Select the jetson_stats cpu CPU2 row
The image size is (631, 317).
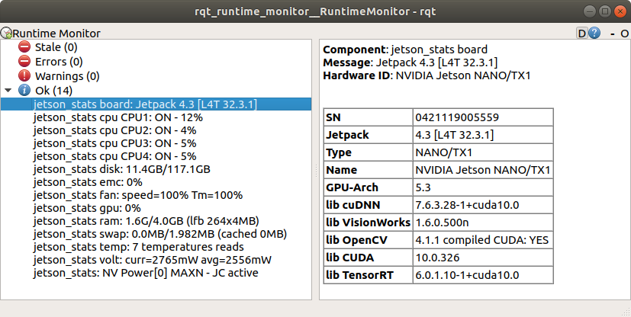pos(156,130)
